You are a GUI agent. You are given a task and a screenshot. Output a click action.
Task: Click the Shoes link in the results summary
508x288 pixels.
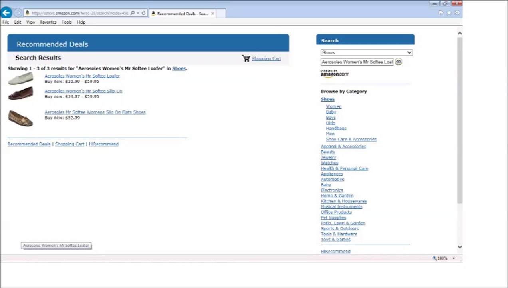click(x=179, y=68)
